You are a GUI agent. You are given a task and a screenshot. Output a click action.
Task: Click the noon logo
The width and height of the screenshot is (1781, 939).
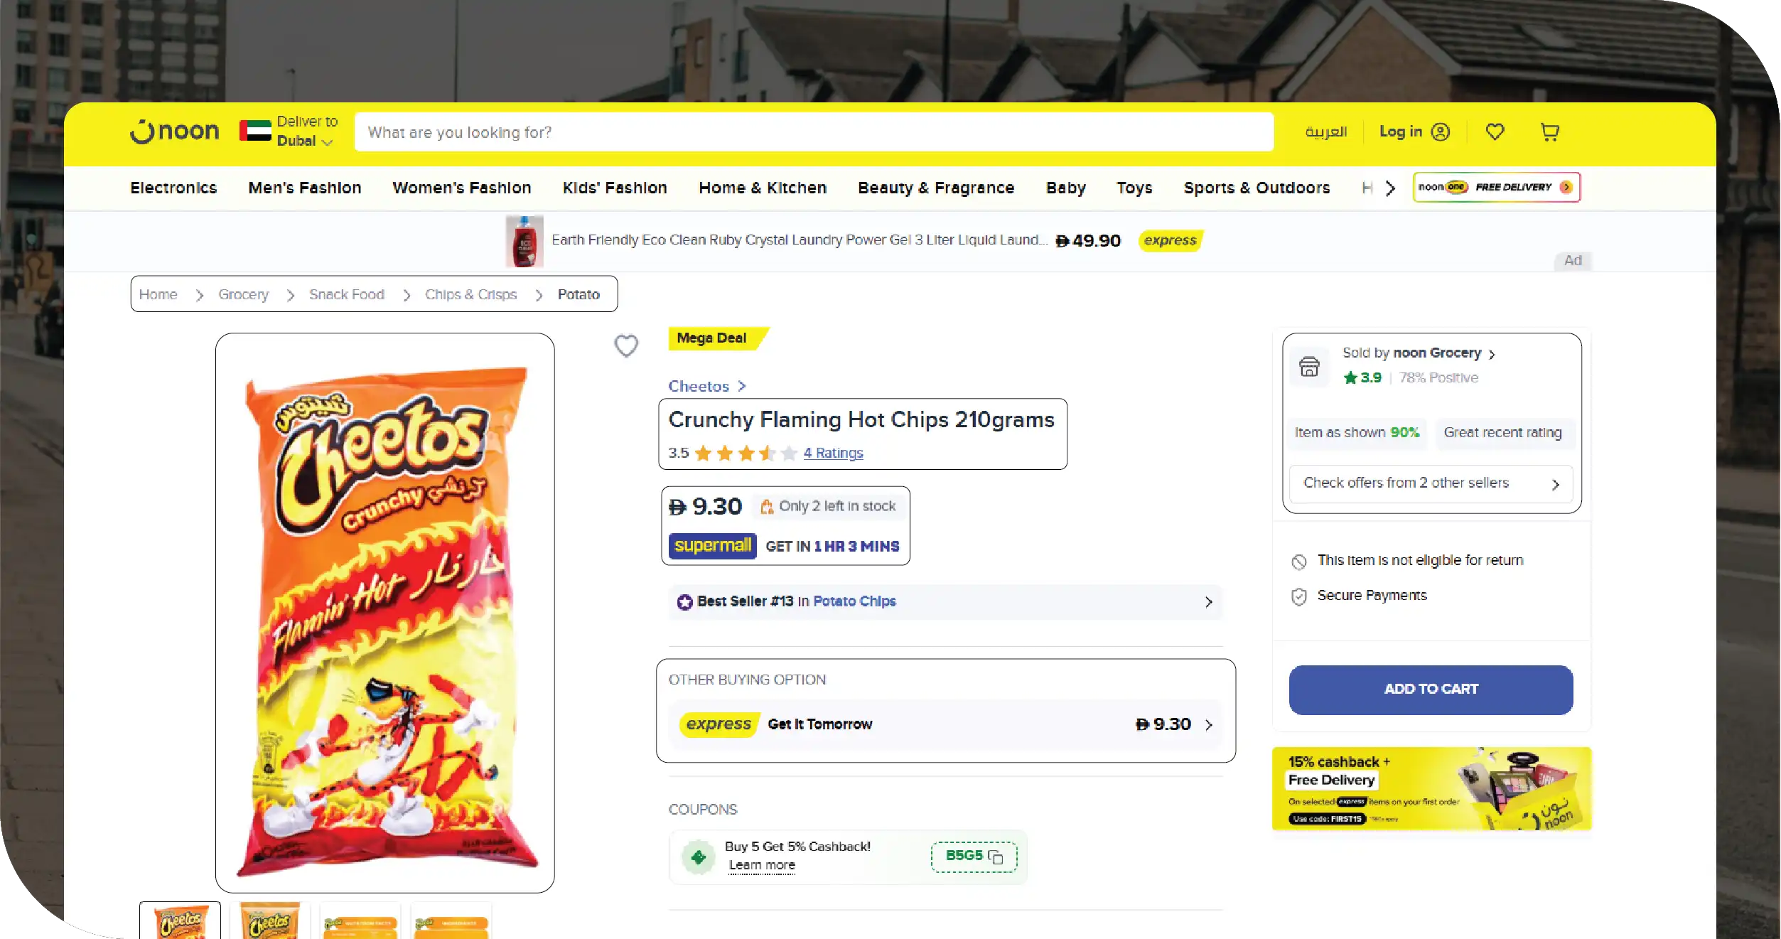[x=175, y=132]
